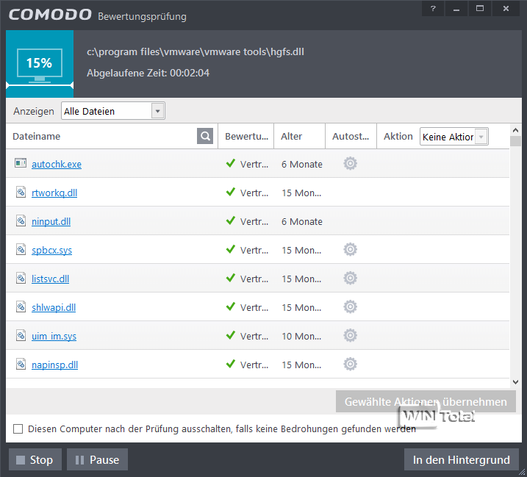The height and width of the screenshot is (477, 527).
Task: Sort by the Alter column header
Action: click(x=291, y=136)
